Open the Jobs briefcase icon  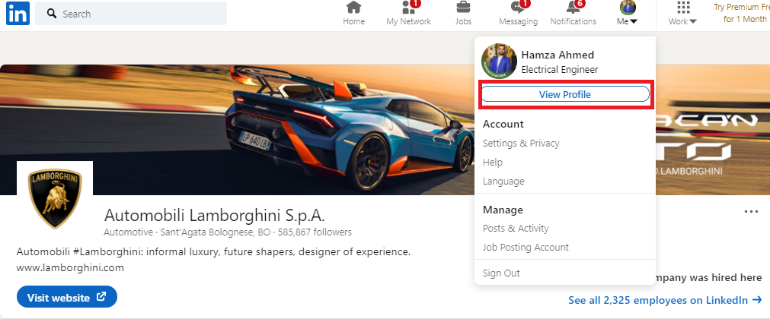463,8
